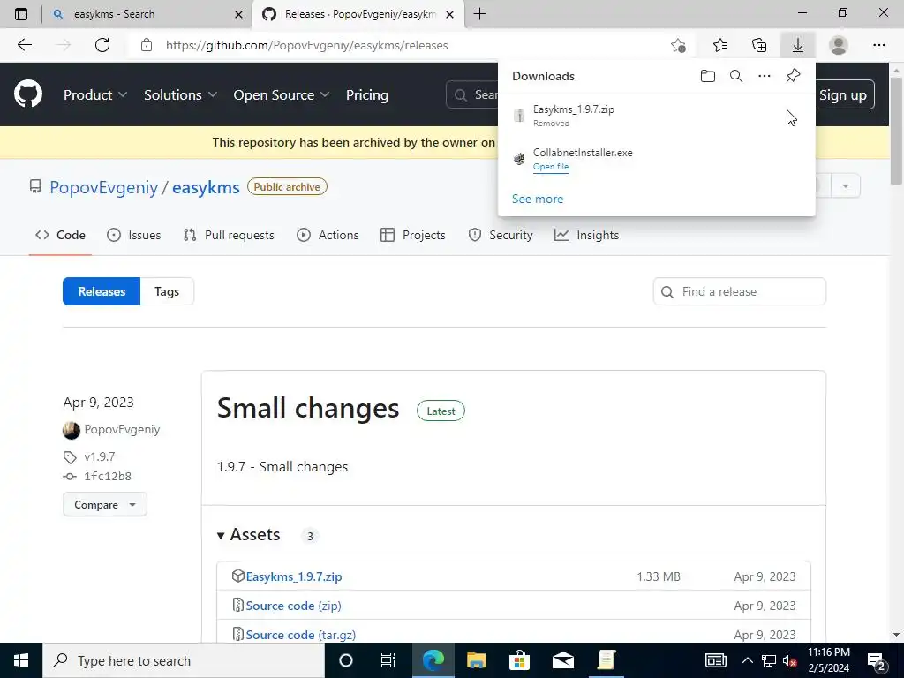Screen dimensions: 904x678
Task: Open Task View on taskbar
Action: pyautogui.click(x=388, y=660)
